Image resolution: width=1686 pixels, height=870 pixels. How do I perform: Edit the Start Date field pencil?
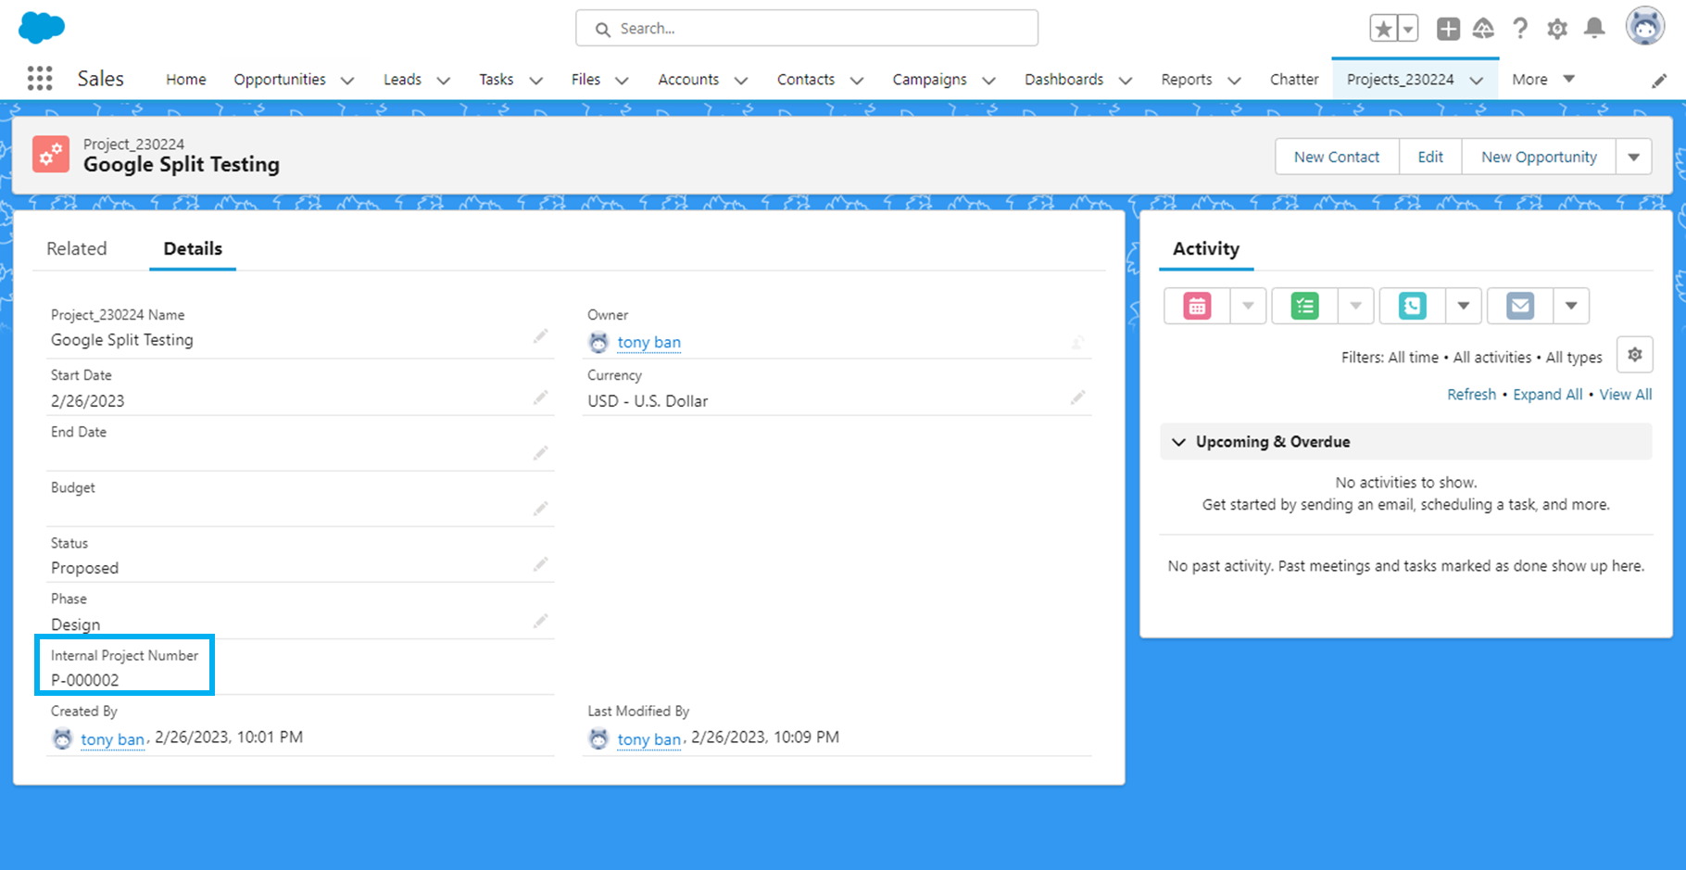click(541, 397)
